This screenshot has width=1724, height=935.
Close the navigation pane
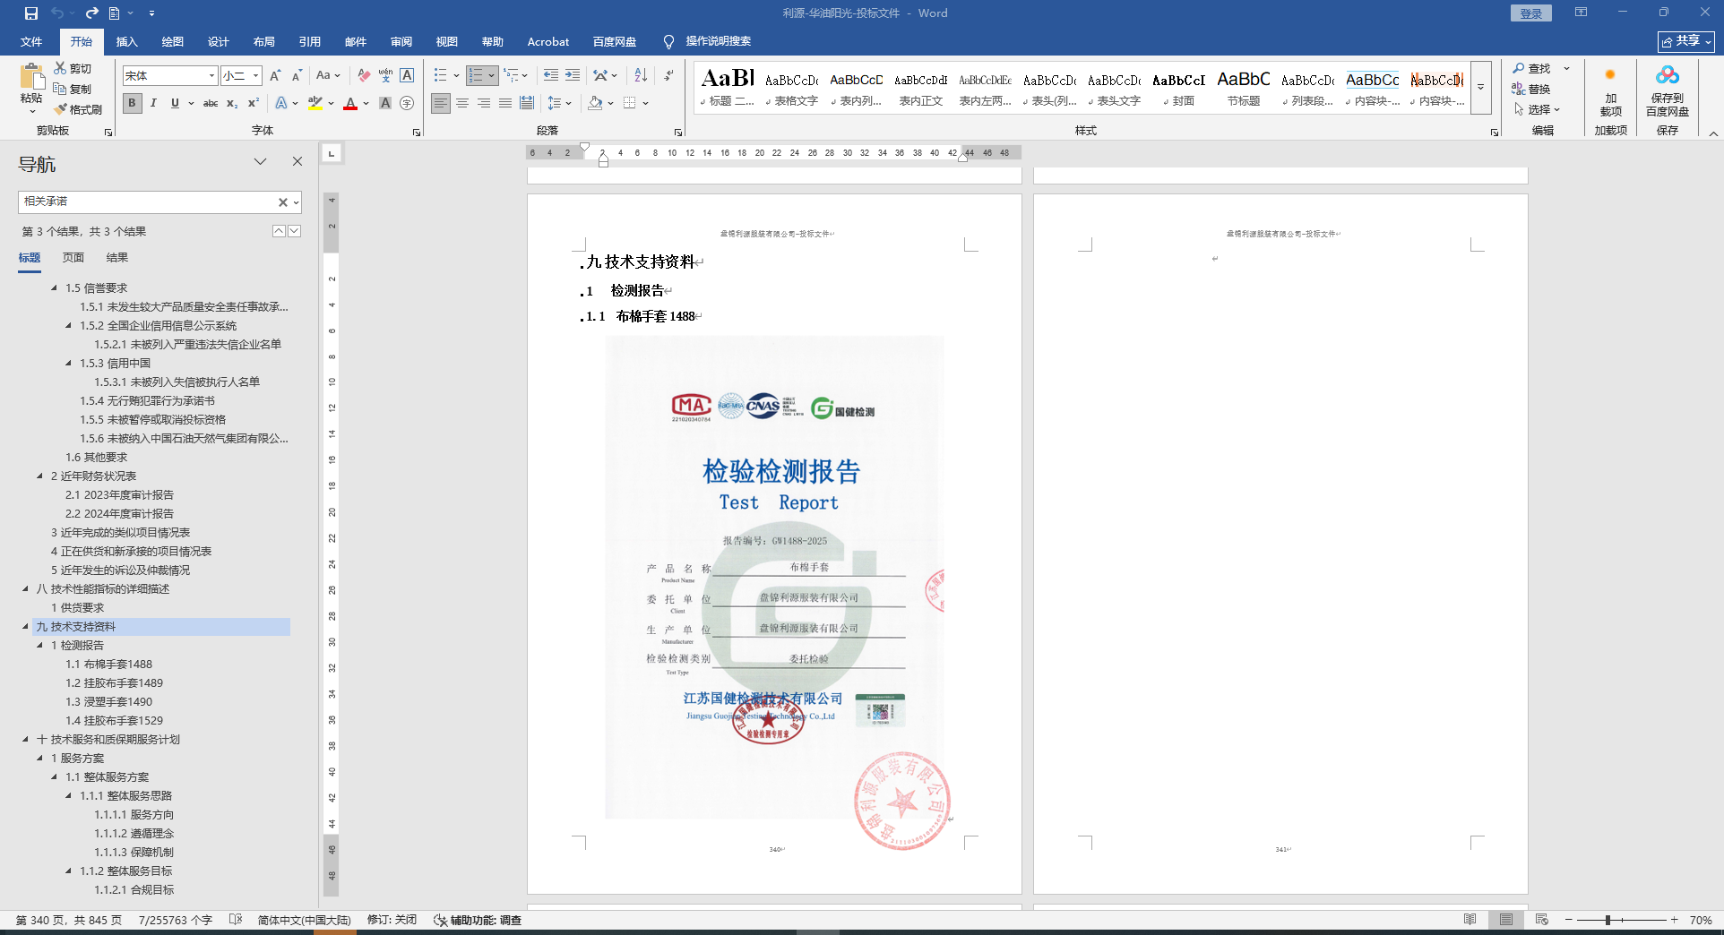[297, 161]
